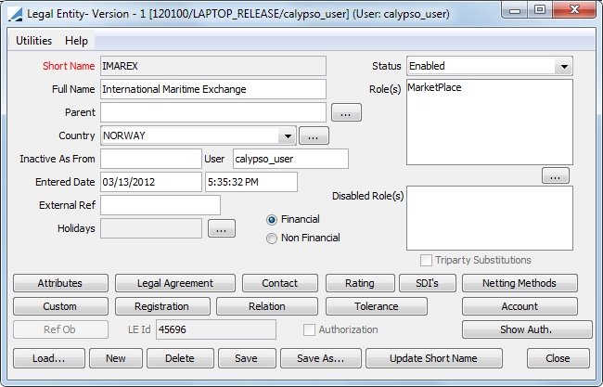
Task: Click the ellipsis button next to Parent
Action: click(346, 112)
